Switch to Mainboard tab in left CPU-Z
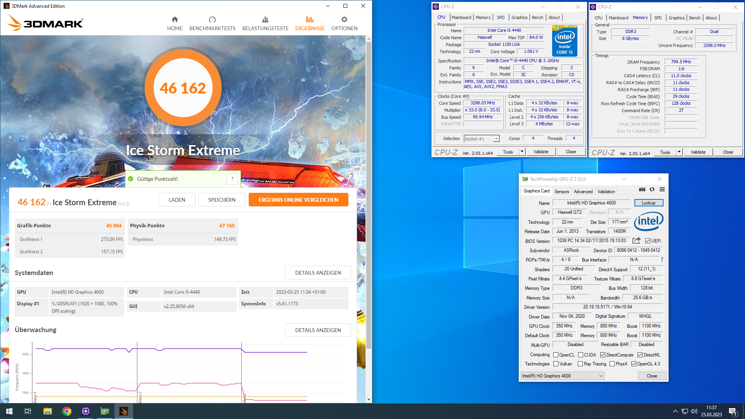 [461, 17]
